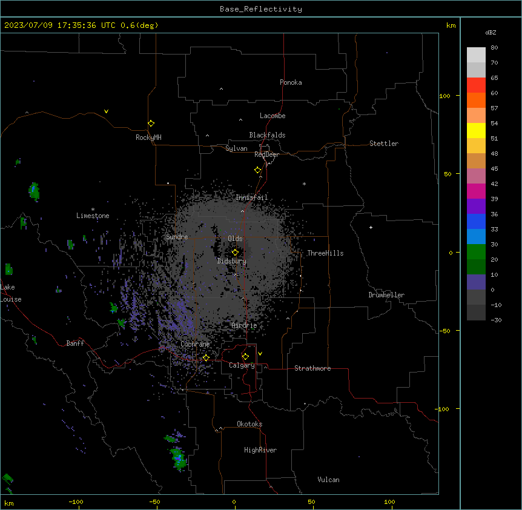
Task: Click the Stettler city label
Action: (384, 144)
